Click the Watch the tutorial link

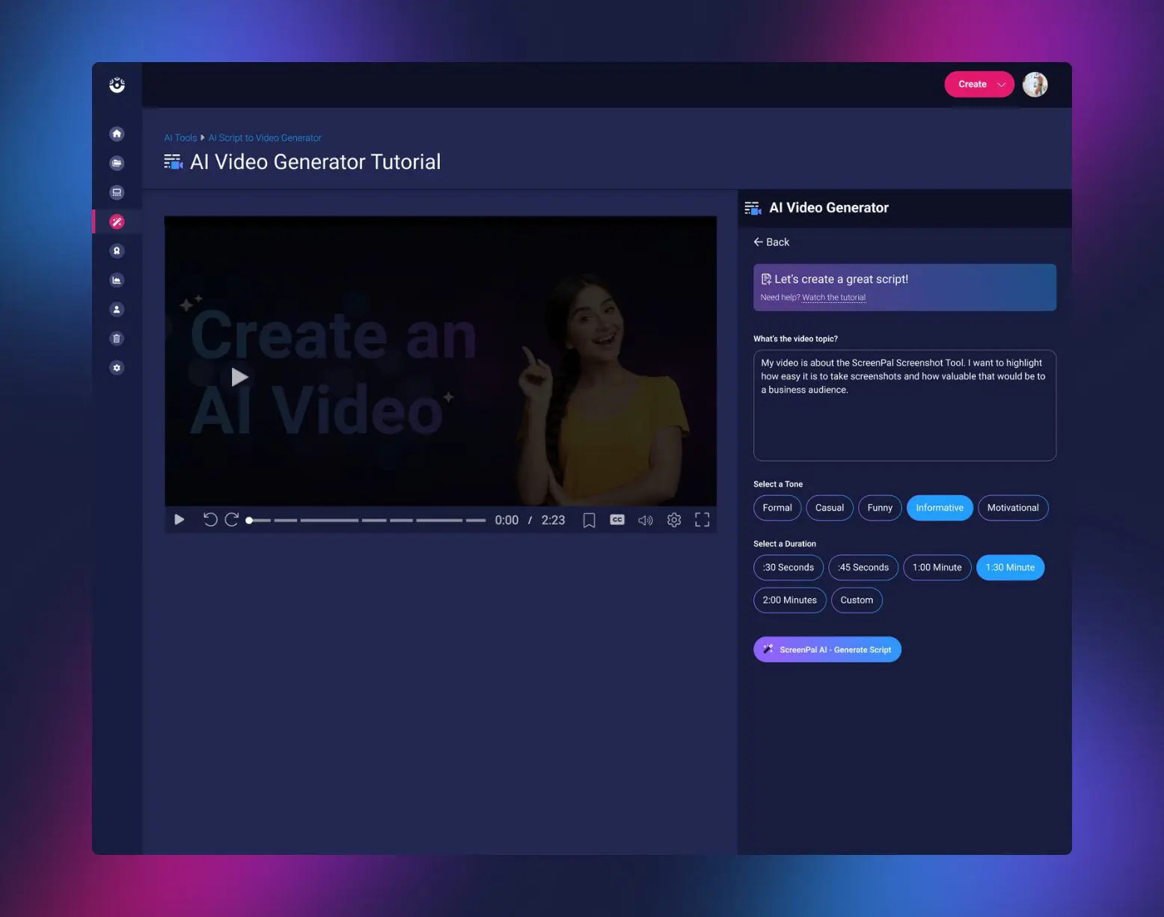(833, 298)
